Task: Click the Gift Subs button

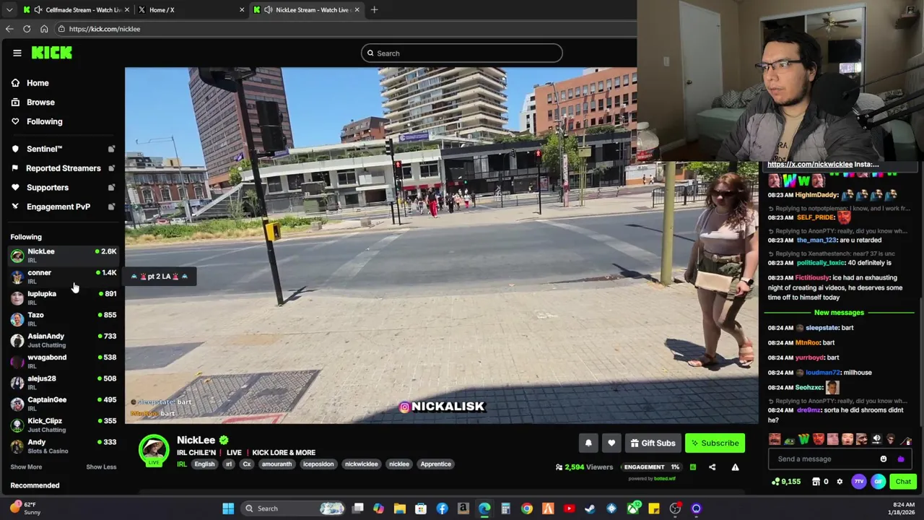Action: pos(653,443)
